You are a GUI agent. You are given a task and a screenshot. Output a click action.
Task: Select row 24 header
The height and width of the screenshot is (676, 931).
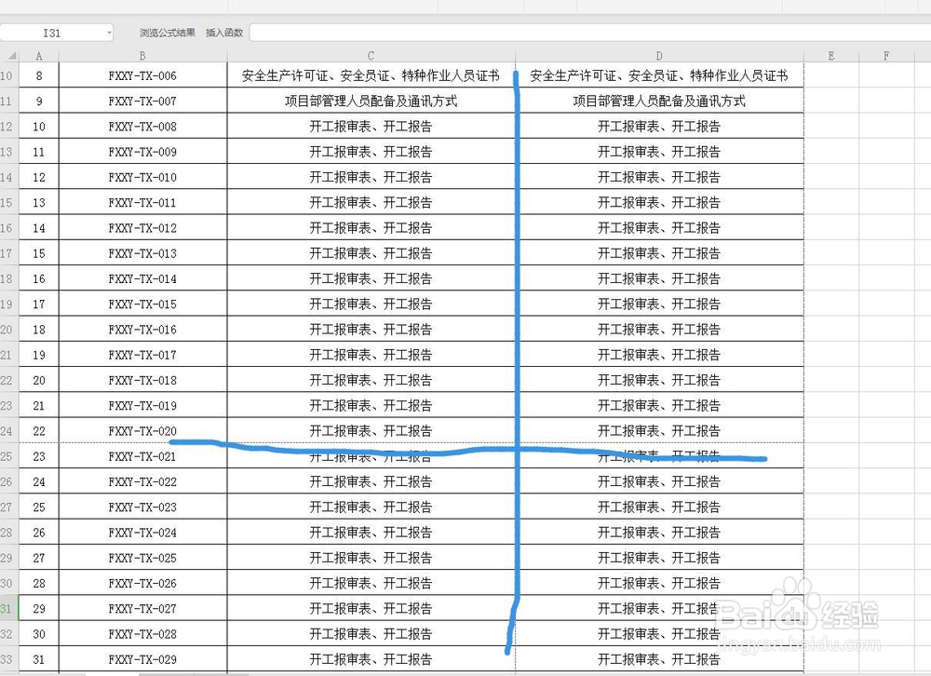(7, 431)
